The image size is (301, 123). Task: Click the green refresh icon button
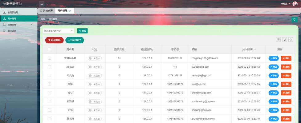tap(294, 19)
